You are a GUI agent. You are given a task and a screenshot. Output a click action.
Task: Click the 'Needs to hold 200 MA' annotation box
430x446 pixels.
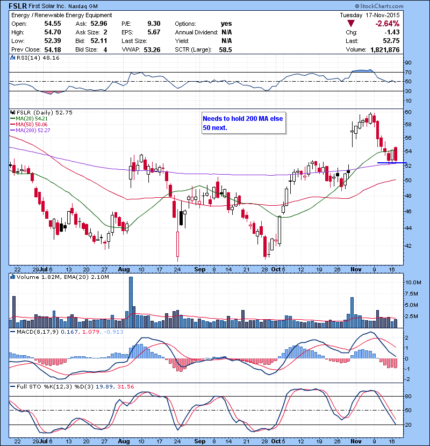point(243,123)
